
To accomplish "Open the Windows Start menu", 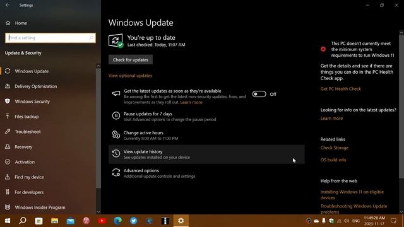I will (8, 221).
